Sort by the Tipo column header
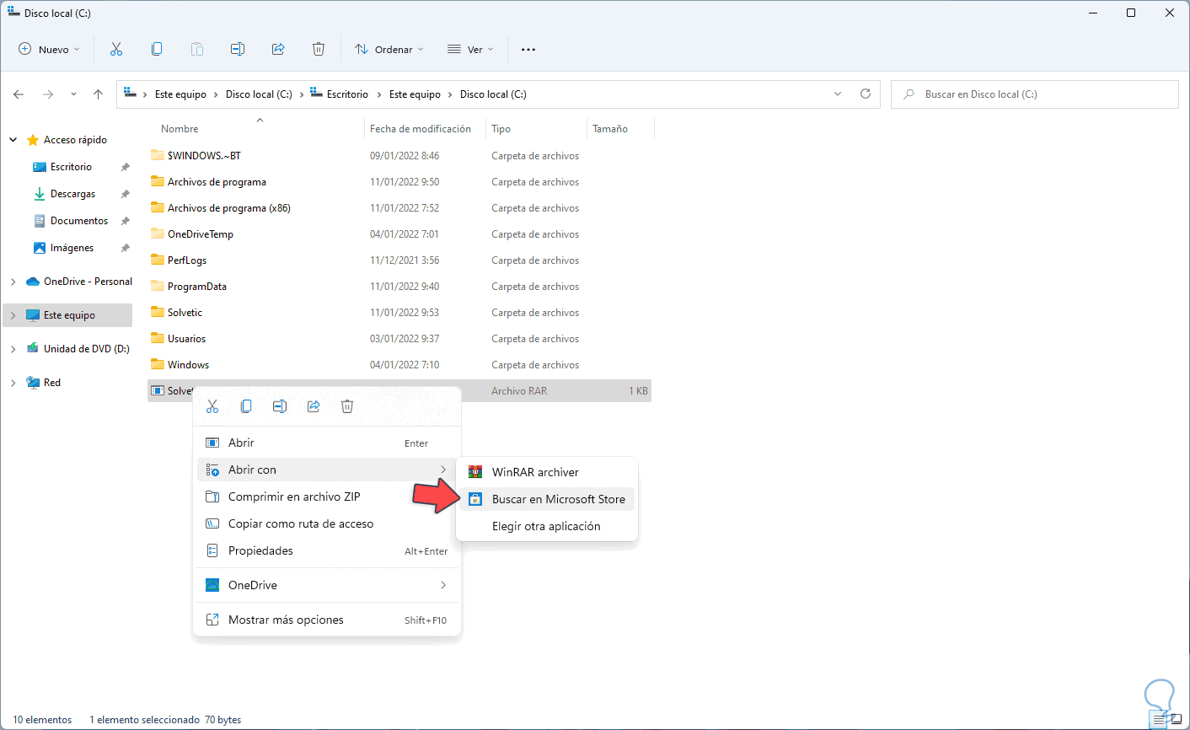 tap(501, 129)
